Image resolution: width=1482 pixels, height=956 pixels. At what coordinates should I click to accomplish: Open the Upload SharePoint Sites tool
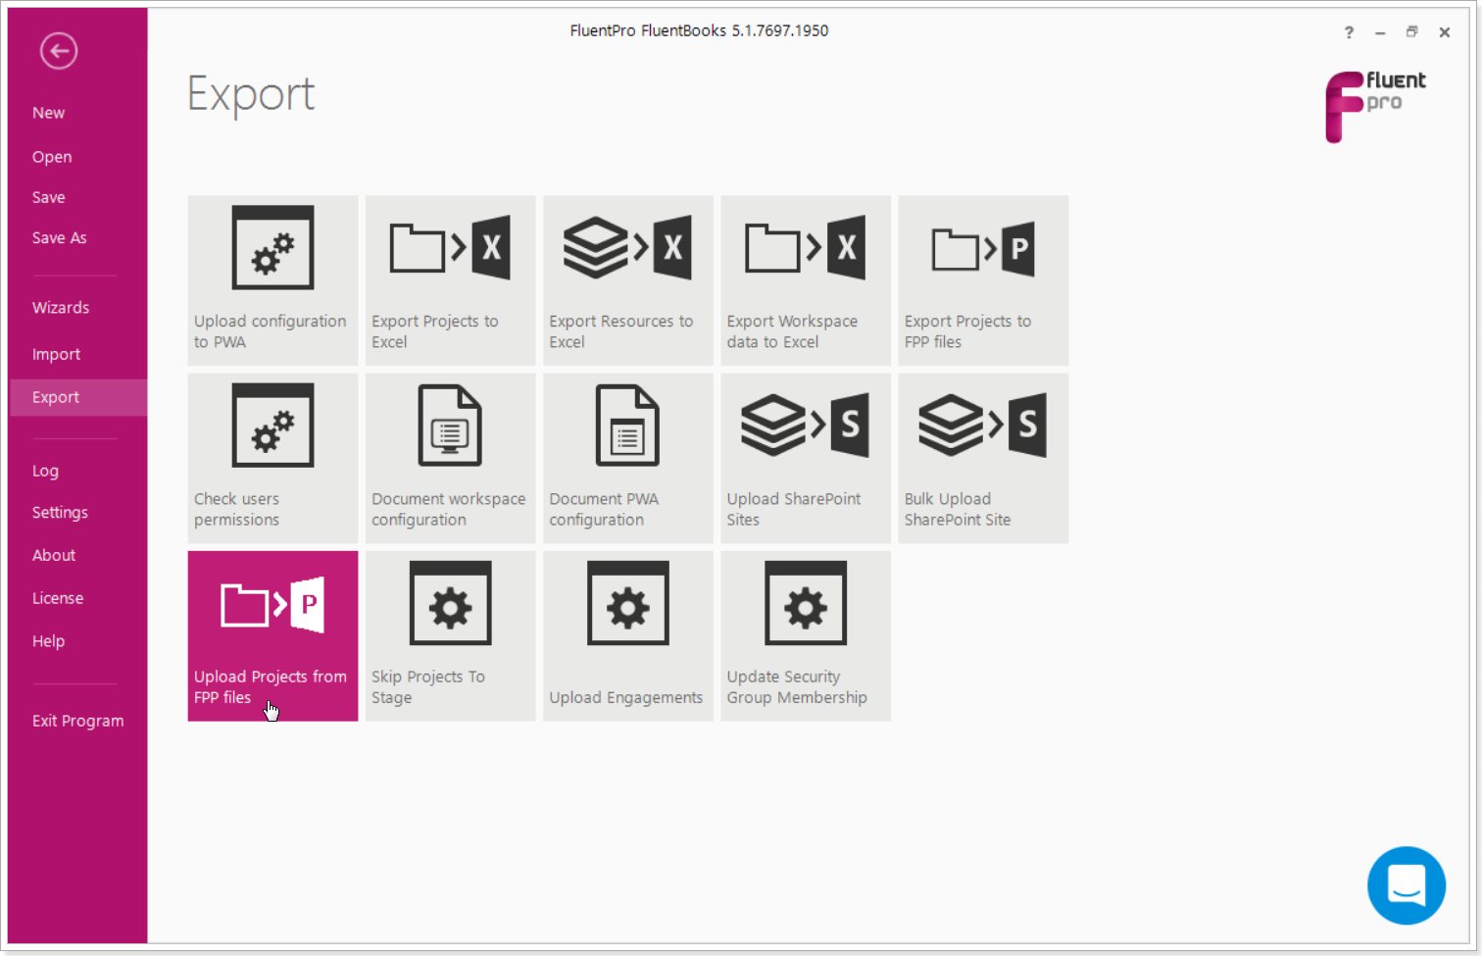coord(805,458)
